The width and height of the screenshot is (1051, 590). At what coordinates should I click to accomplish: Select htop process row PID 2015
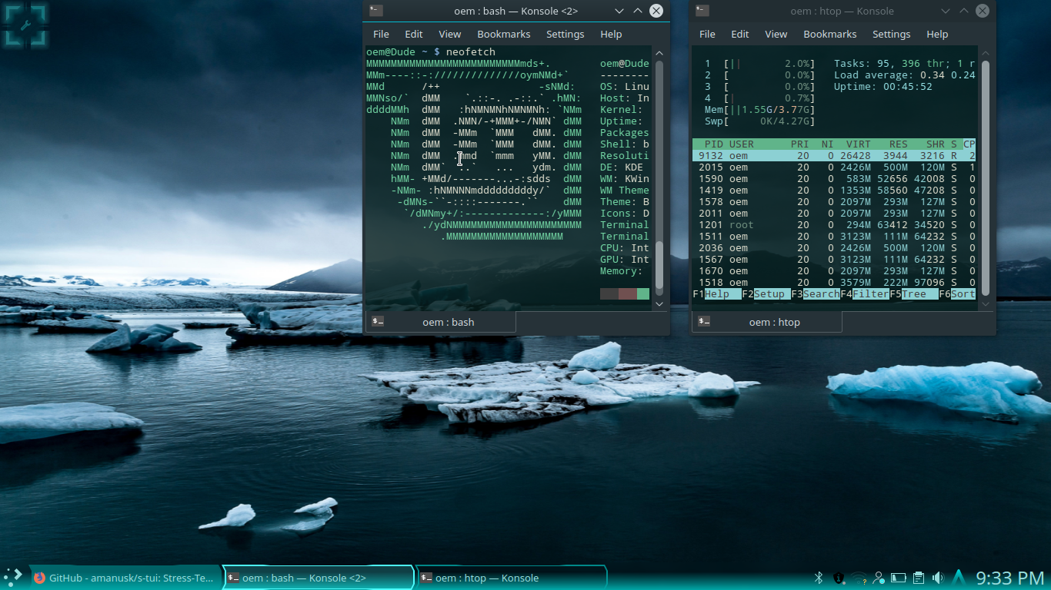[834, 167]
